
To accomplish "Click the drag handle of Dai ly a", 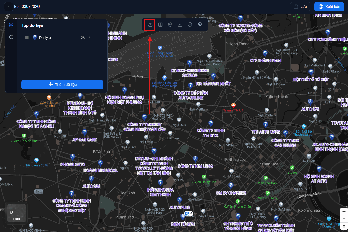I will click(27, 38).
